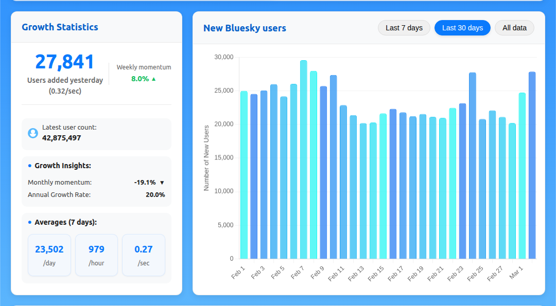Image resolution: width=556 pixels, height=306 pixels.
Task: Show All data in the chart
Action: (514, 28)
